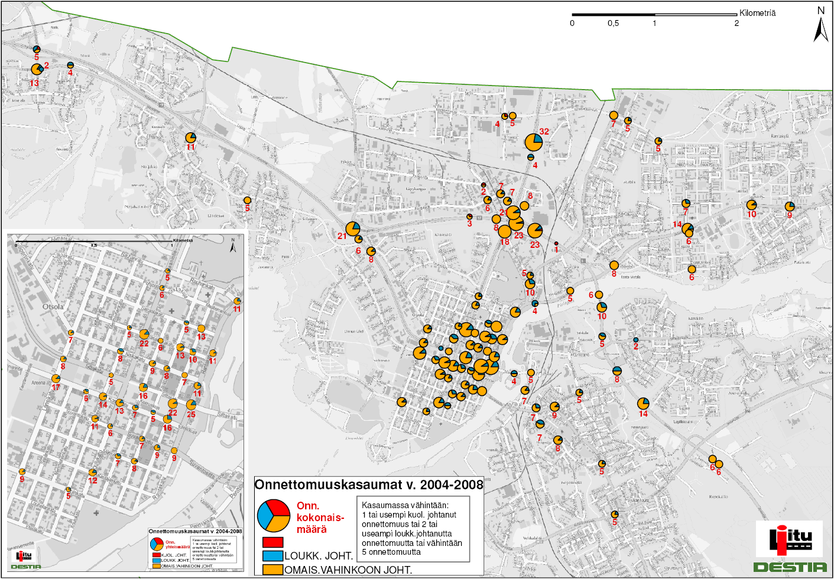Click the blue LOUKK. JOHT. legend swatch
834x579 pixels.
(272, 556)
